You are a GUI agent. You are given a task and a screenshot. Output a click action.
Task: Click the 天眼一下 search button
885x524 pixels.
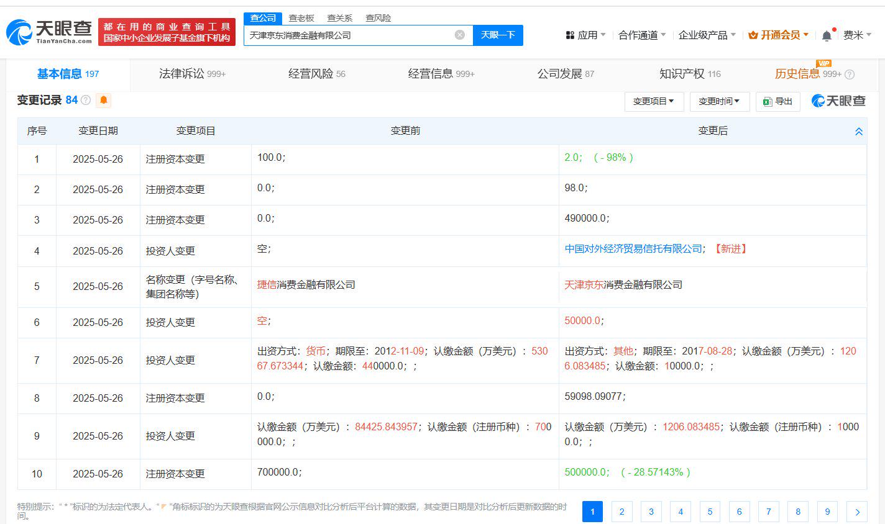(x=498, y=35)
